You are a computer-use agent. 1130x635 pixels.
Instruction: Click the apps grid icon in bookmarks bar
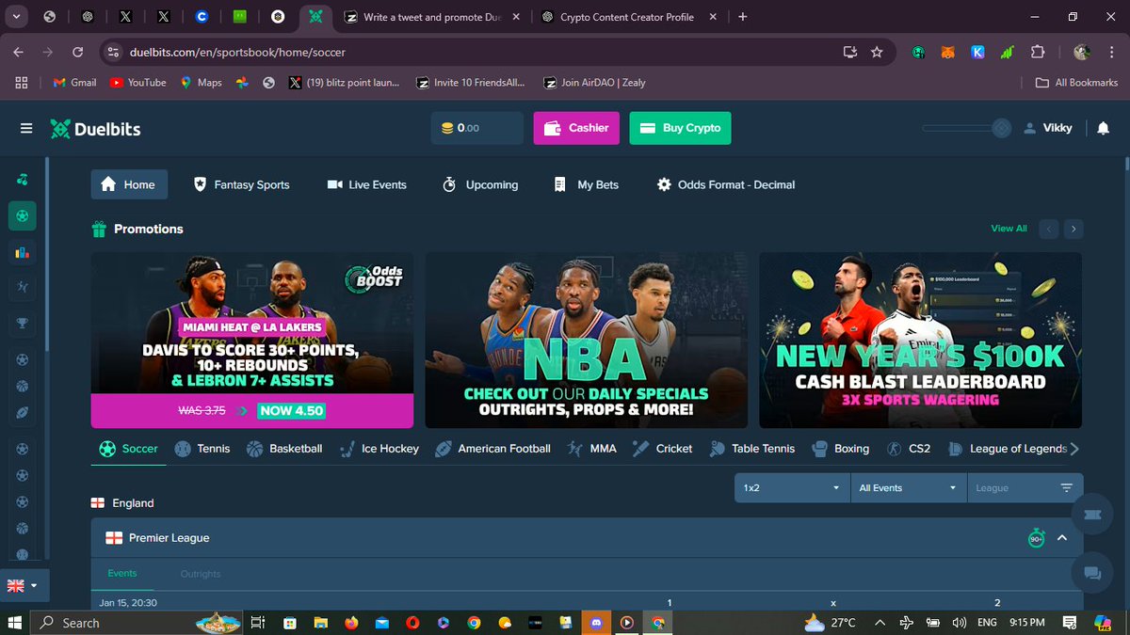22,83
